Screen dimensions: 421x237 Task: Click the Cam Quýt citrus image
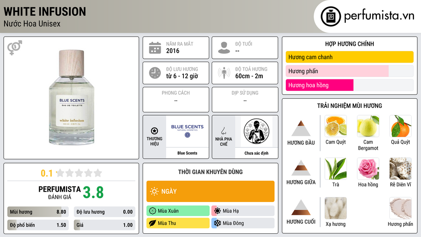click(x=335, y=126)
